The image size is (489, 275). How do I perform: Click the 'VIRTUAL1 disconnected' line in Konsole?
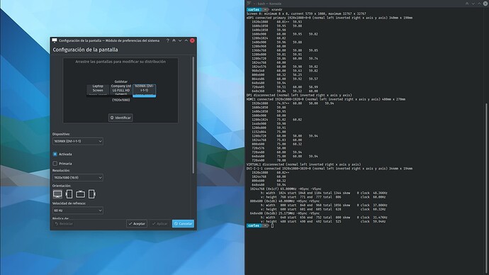(x=303, y=164)
